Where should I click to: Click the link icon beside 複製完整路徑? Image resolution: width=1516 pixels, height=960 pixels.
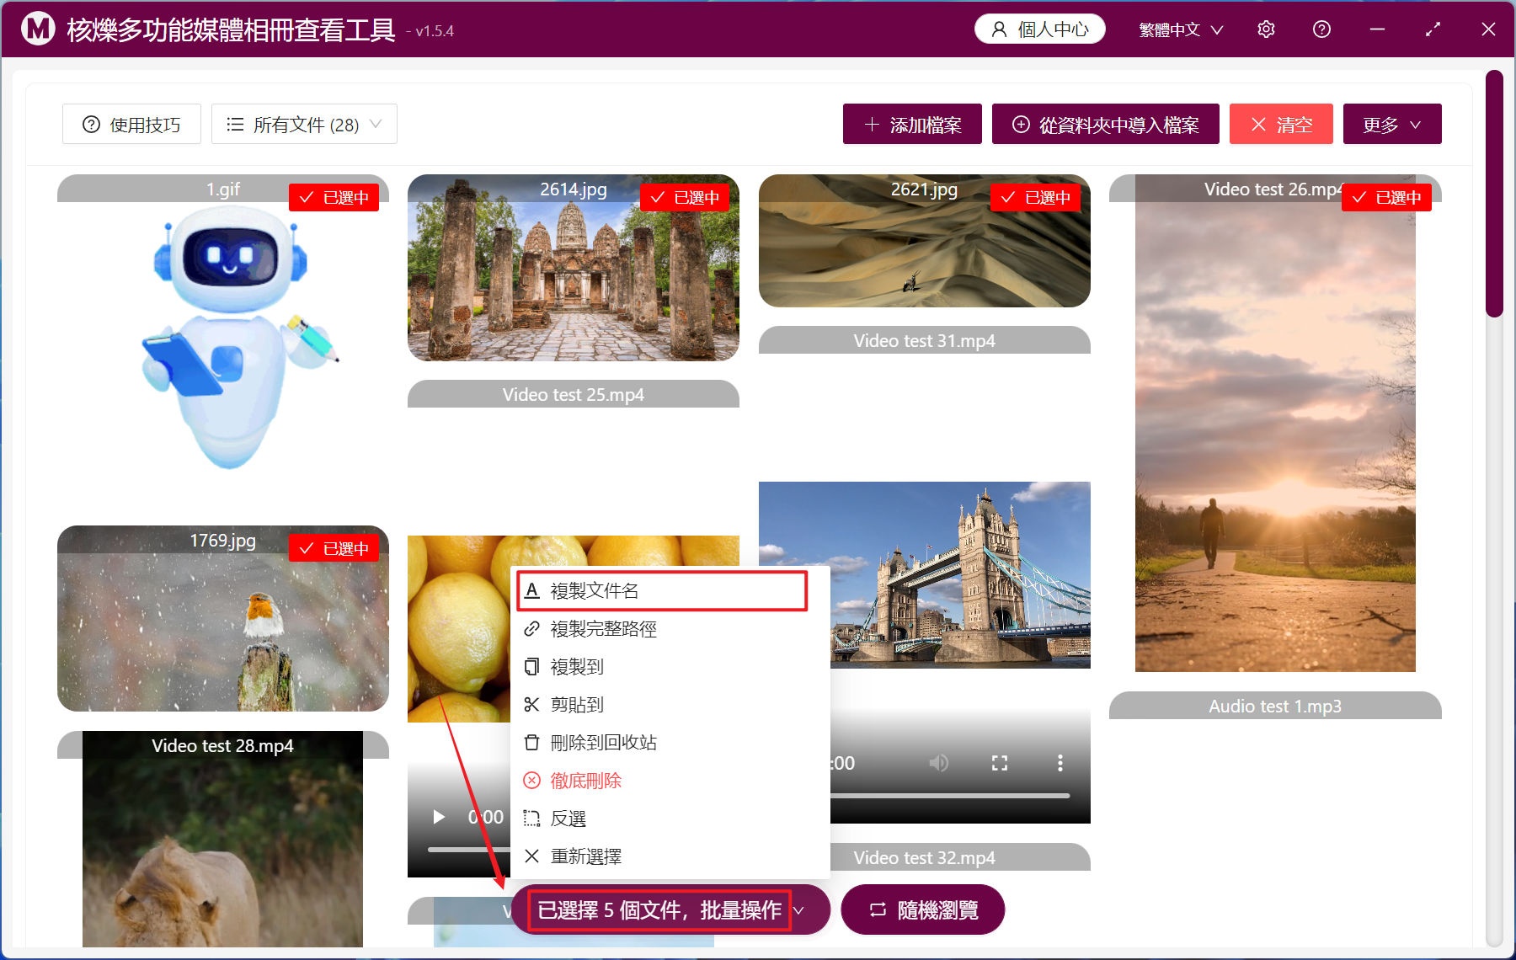click(x=531, y=629)
